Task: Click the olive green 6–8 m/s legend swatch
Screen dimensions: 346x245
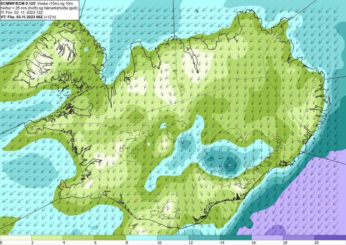Action: point(110,238)
